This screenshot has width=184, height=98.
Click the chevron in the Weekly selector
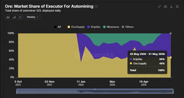tap(38, 17)
